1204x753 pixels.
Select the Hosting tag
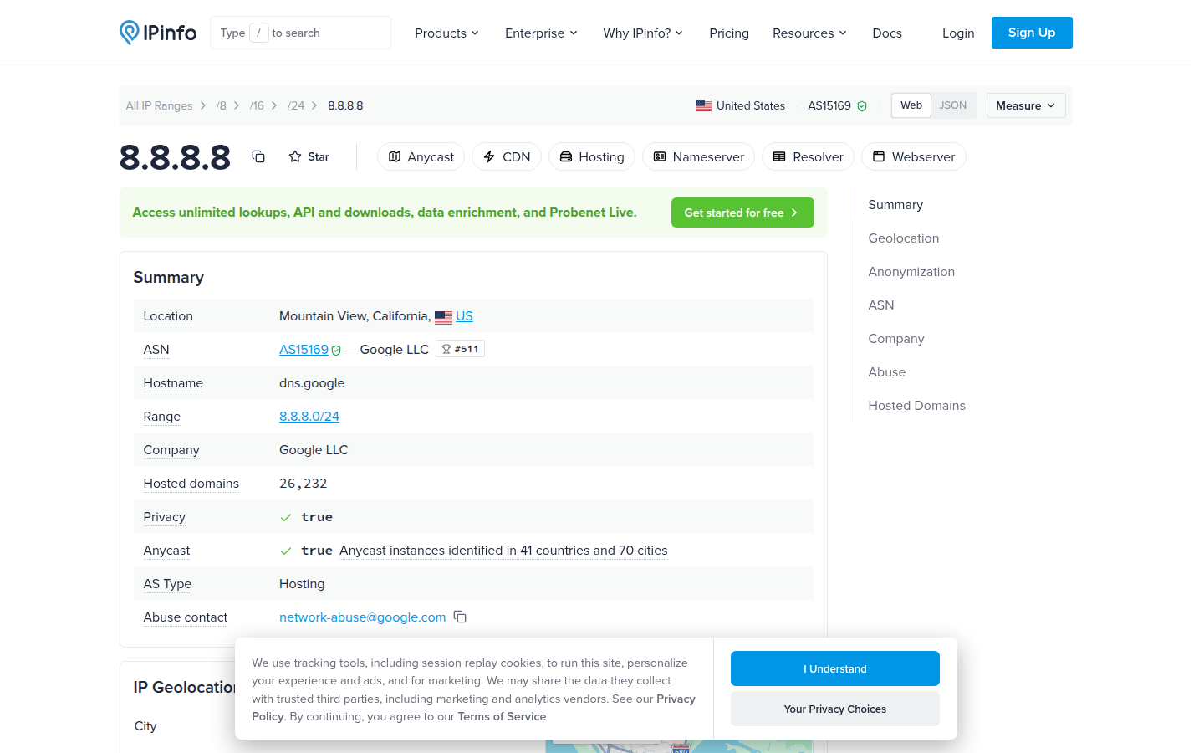592,156
